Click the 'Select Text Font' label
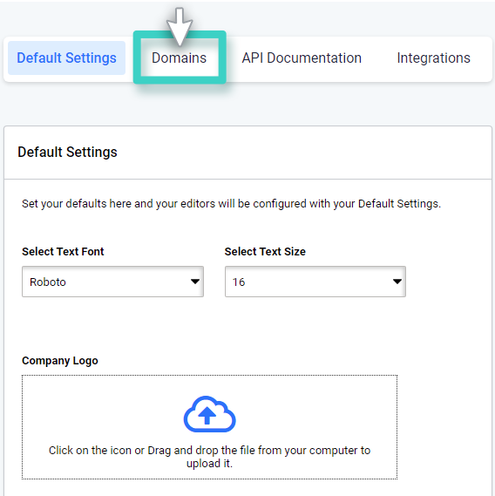495x496 pixels. coord(63,251)
